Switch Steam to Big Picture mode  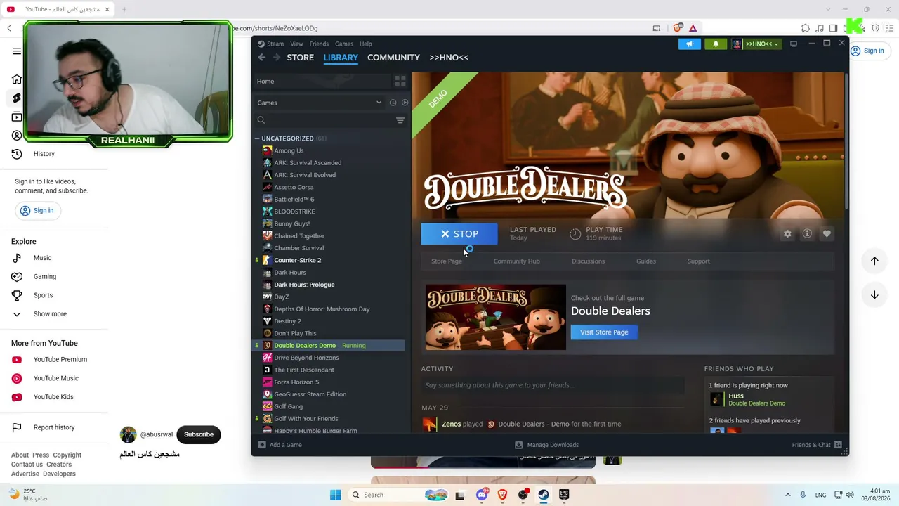tap(794, 44)
